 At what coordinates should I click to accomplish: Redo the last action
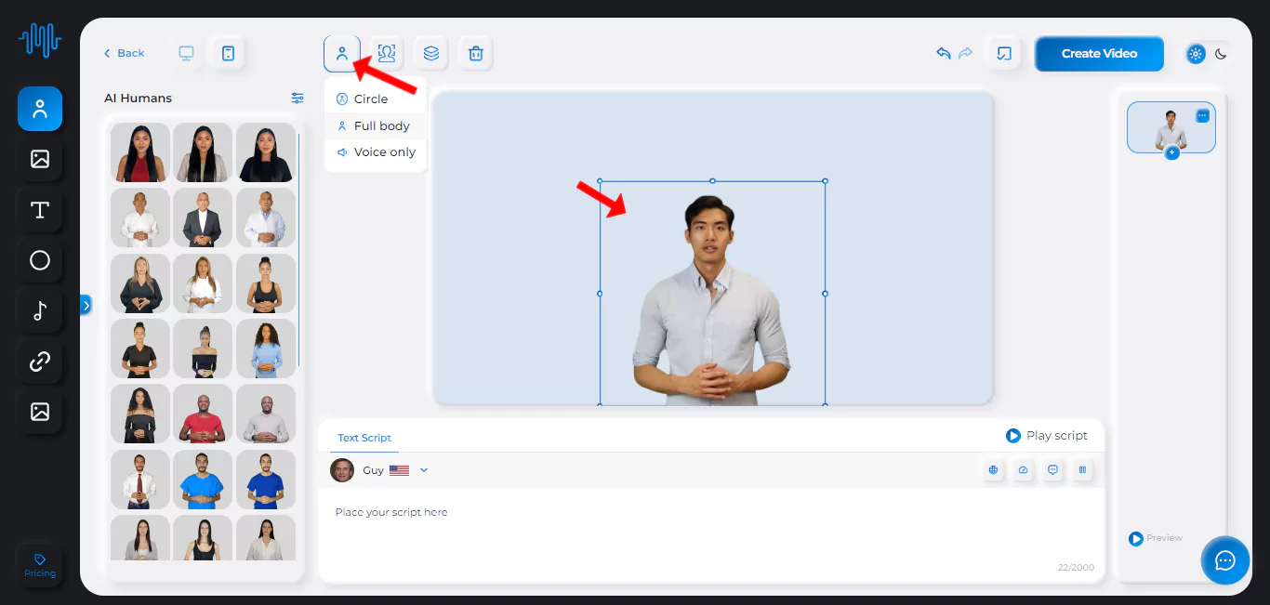click(966, 53)
